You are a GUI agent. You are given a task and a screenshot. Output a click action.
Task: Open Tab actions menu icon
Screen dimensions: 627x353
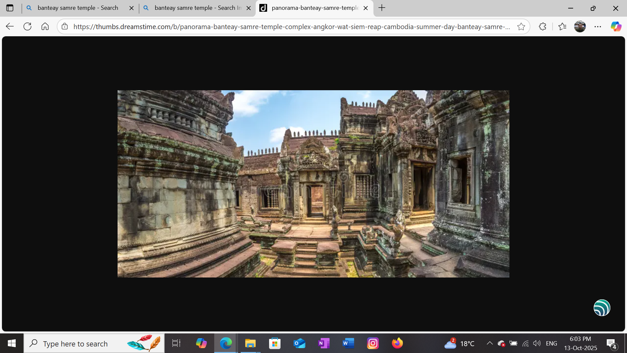(x=10, y=8)
